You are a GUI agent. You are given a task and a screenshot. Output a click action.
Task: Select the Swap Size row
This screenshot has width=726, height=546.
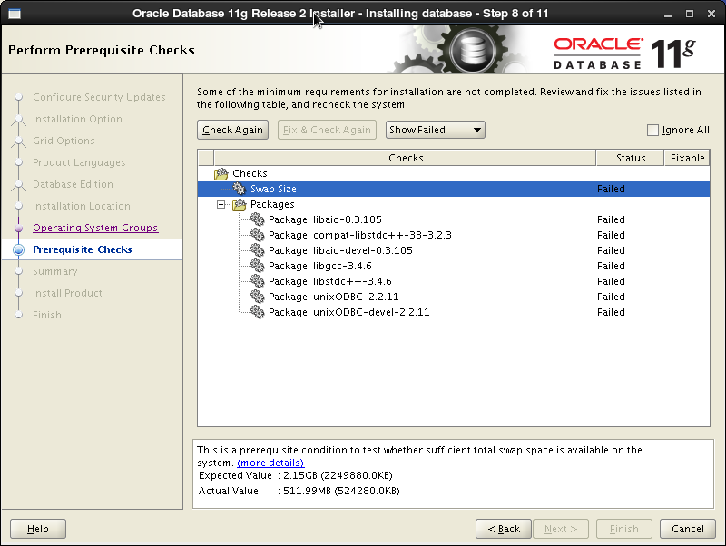click(454, 189)
